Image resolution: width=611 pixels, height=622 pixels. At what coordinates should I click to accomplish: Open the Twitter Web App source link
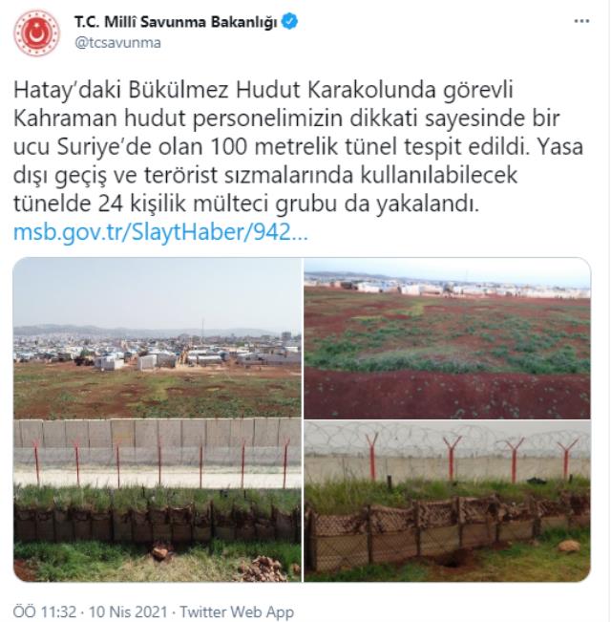pos(237,611)
